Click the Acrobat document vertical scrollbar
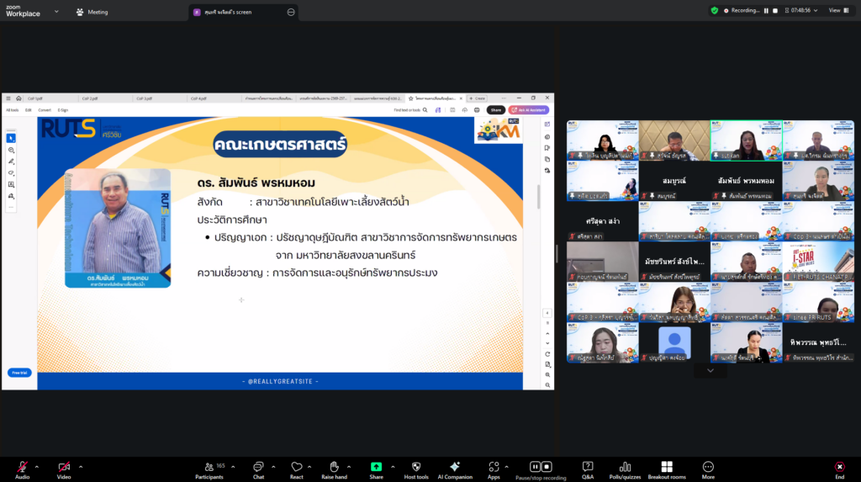The image size is (861, 482). [539, 197]
